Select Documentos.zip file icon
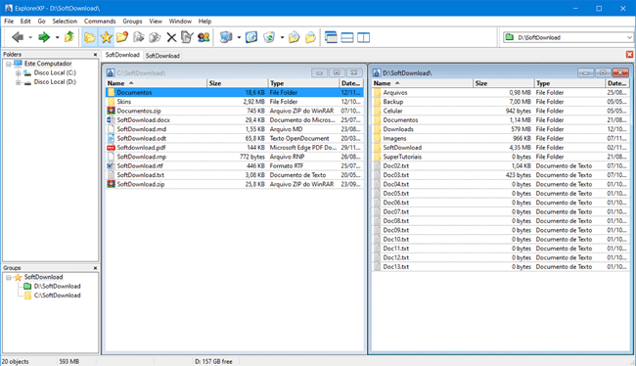 (x=111, y=111)
